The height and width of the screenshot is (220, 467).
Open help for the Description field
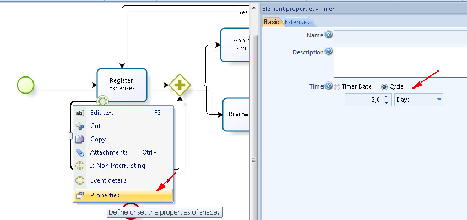pyautogui.click(x=328, y=52)
